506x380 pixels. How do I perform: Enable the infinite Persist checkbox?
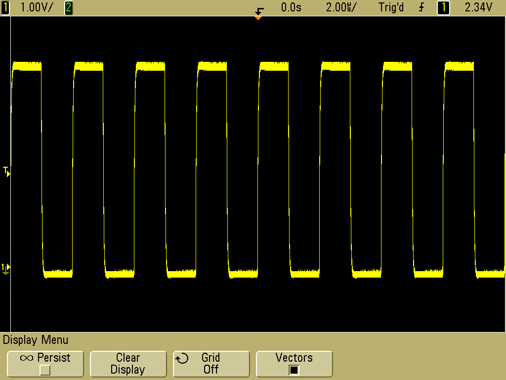pyautogui.click(x=45, y=370)
